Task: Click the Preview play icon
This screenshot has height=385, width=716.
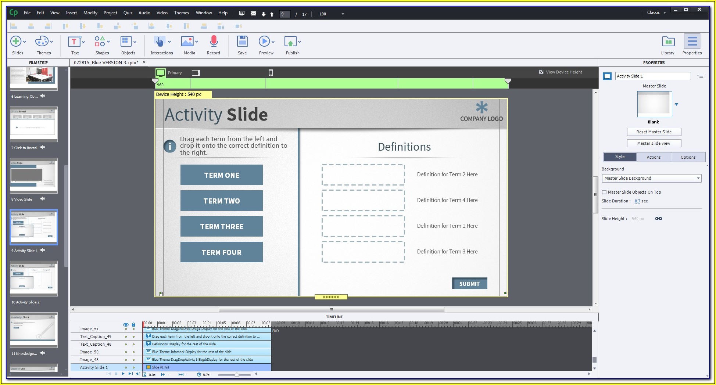Action: click(x=264, y=42)
